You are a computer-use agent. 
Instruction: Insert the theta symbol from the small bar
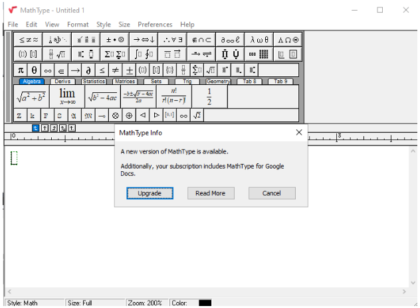[34, 70]
